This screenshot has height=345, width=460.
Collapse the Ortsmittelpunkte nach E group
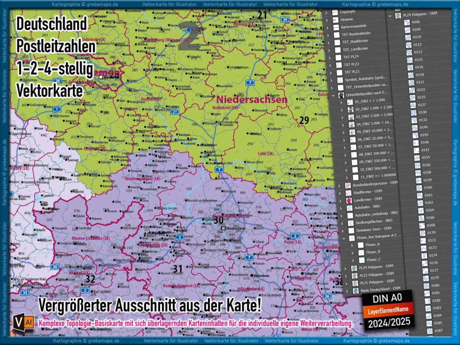click(333, 93)
